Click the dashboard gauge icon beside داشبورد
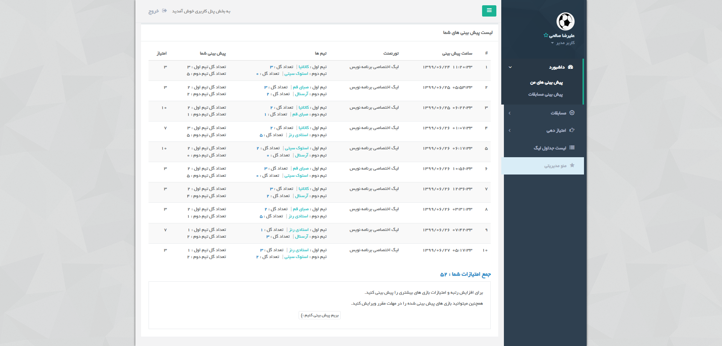 (570, 67)
